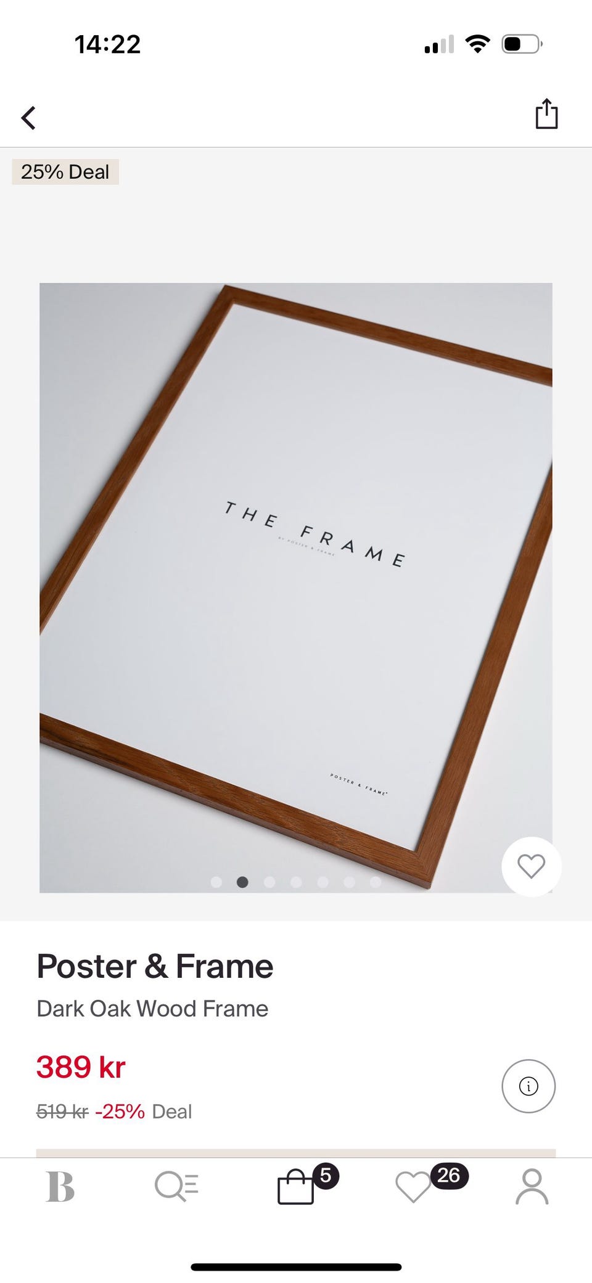Tap the Poster & Frame brand name
592x1283 pixels.
(x=155, y=966)
